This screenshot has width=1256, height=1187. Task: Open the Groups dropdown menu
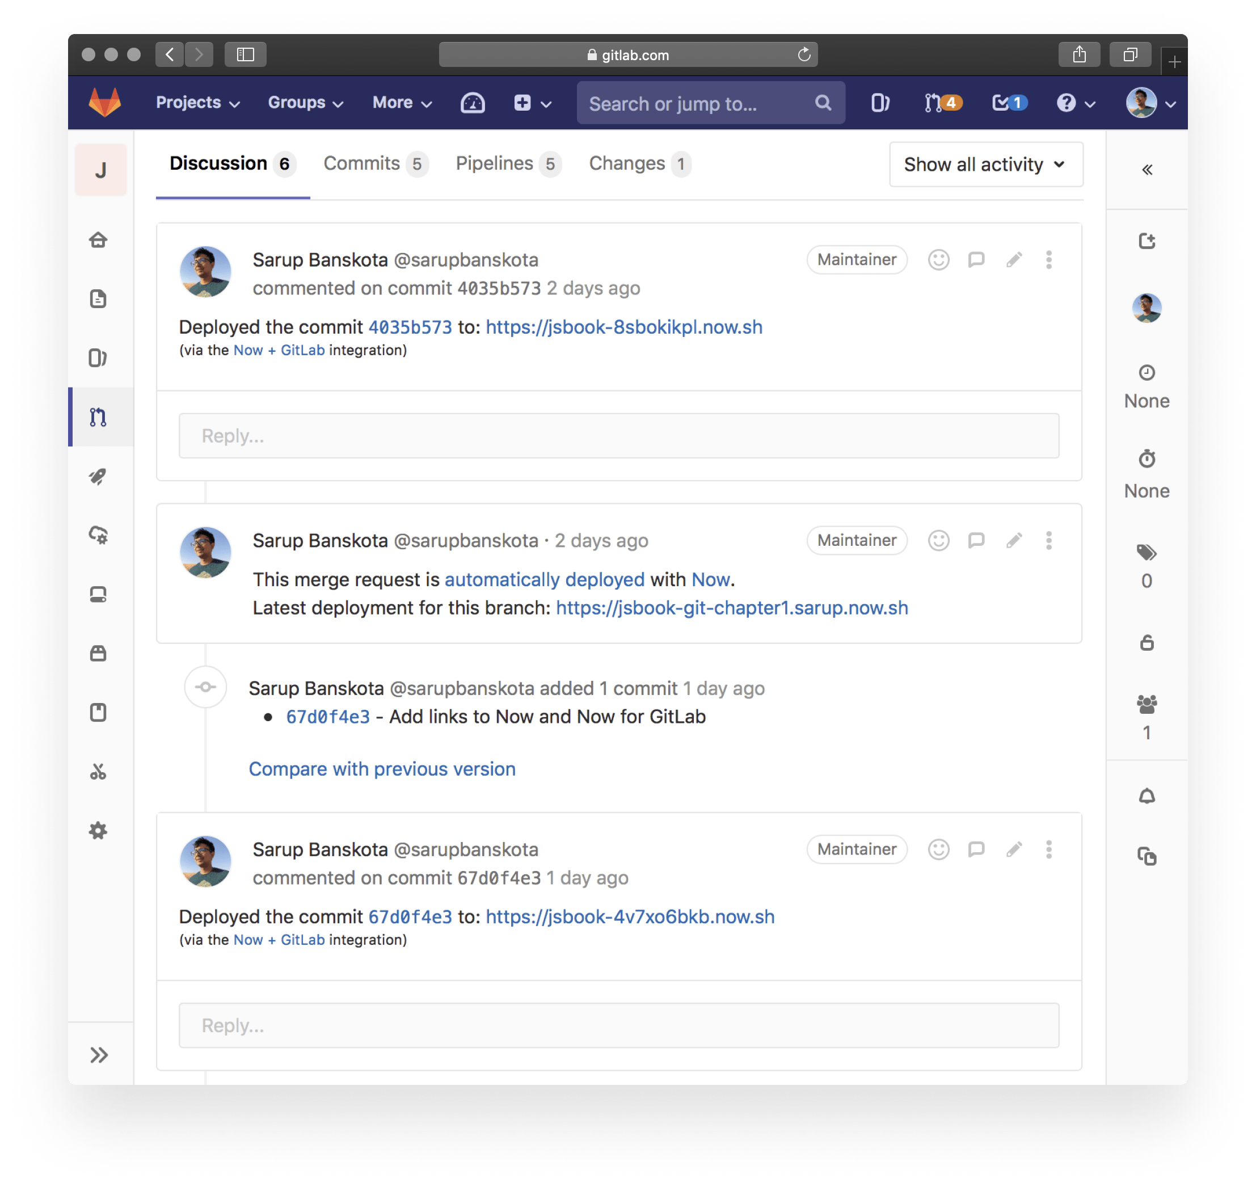tap(306, 103)
